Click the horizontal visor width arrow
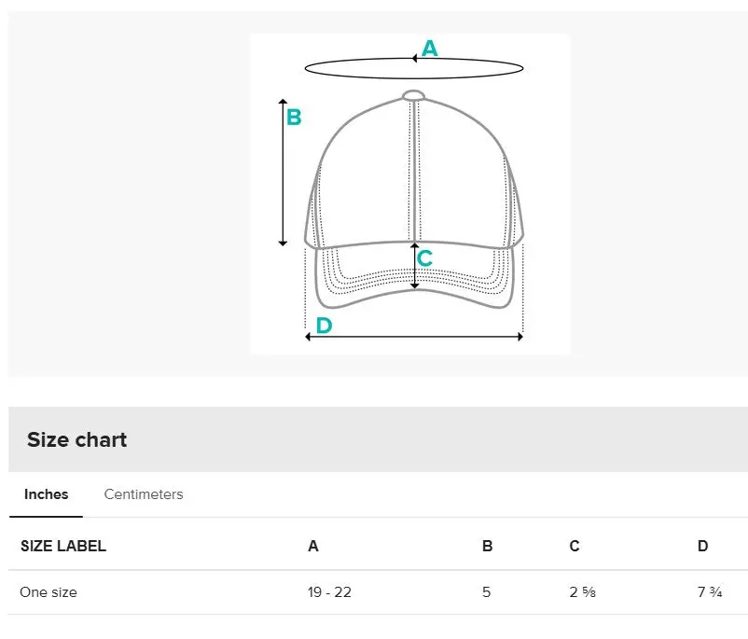This screenshot has height=639, width=748. point(414,337)
